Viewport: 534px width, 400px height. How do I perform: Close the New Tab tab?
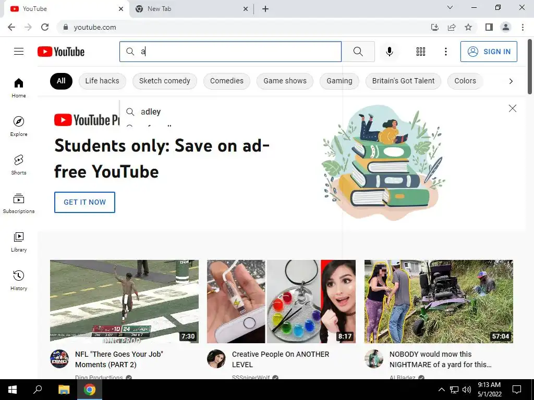[x=246, y=9]
